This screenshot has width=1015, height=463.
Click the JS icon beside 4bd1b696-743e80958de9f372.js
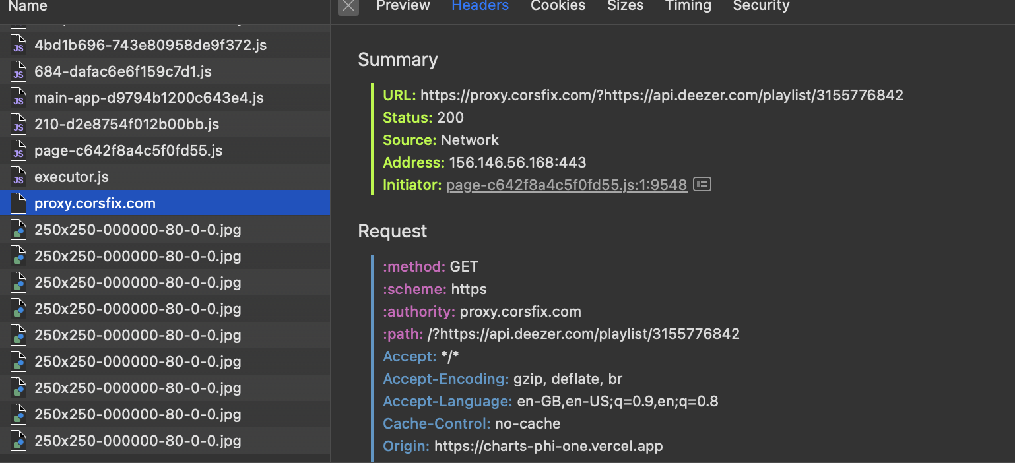pyautogui.click(x=18, y=46)
